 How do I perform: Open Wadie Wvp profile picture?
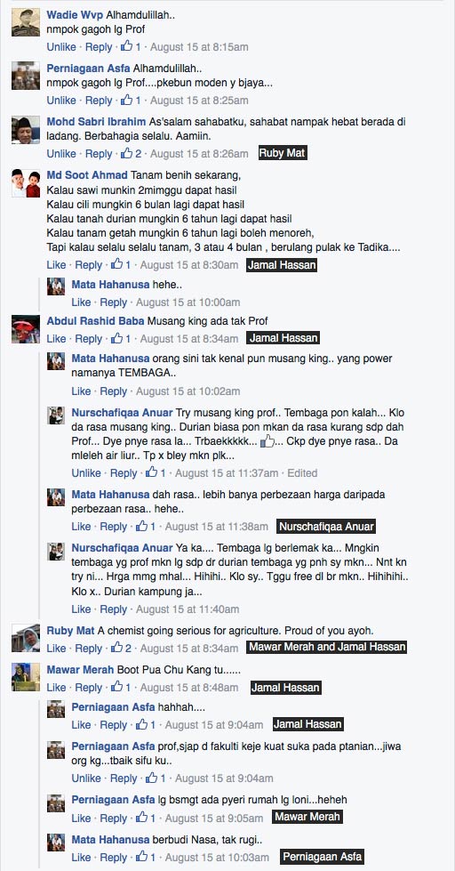[x=26, y=22]
